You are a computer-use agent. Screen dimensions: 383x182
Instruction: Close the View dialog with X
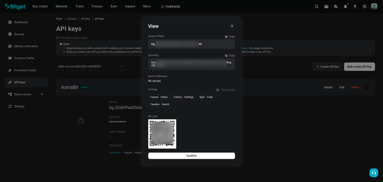[232, 26]
